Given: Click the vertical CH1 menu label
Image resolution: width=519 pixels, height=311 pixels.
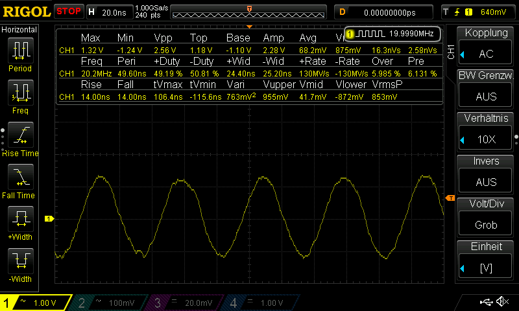Looking at the screenshot, I should pyautogui.click(x=451, y=52).
